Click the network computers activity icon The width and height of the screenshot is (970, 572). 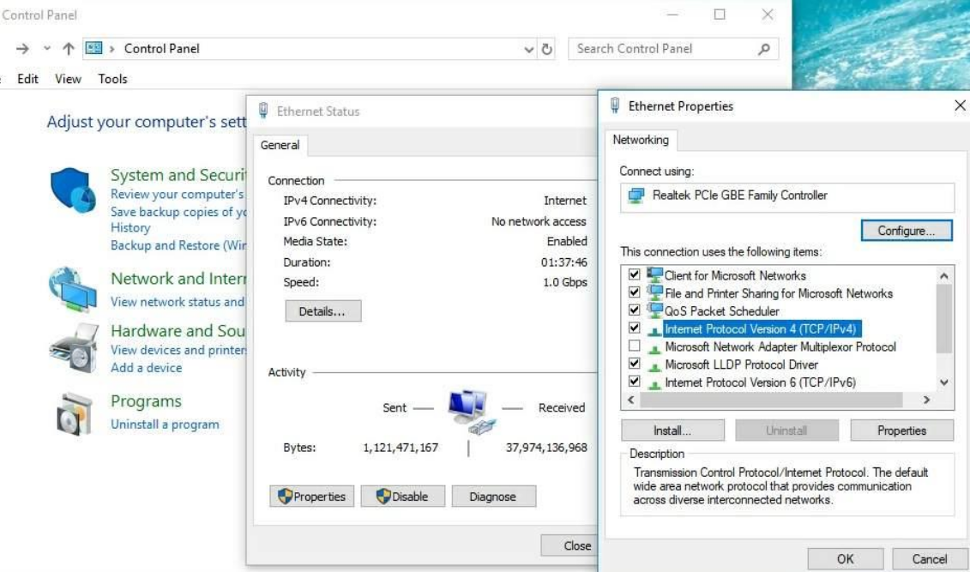pos(472,411)
